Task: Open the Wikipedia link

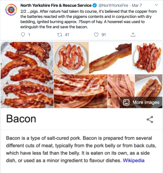Action: point(134,161)
